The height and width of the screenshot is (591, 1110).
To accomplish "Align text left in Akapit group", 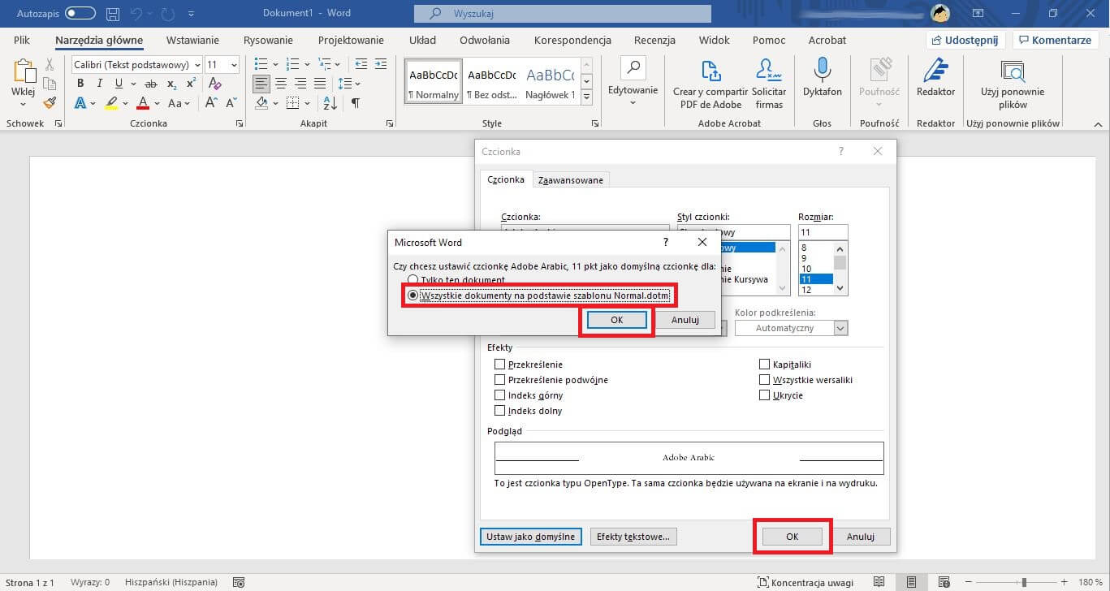I will click(261, 84).
